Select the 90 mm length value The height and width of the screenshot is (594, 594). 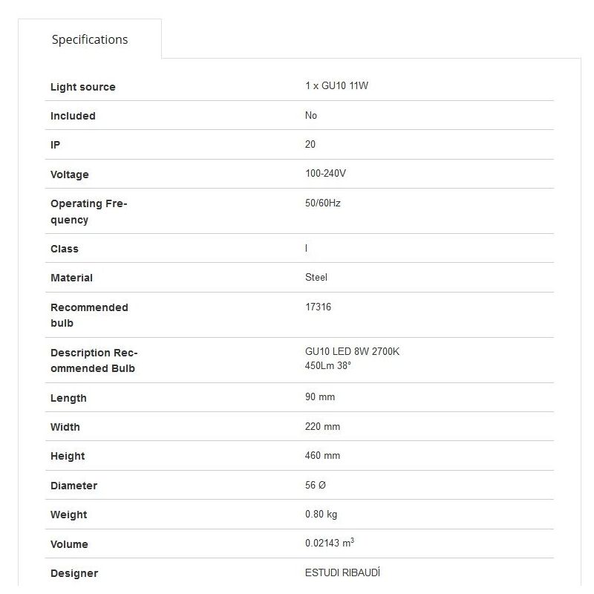320,397
